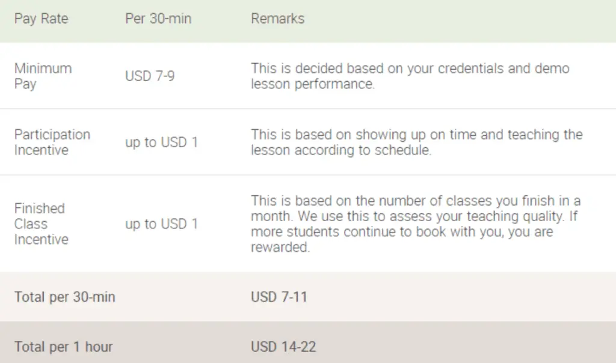Select the Total per 30-min label
Image resolution: width=616 pixels, height=363 pixels.
tap(65, 297)
